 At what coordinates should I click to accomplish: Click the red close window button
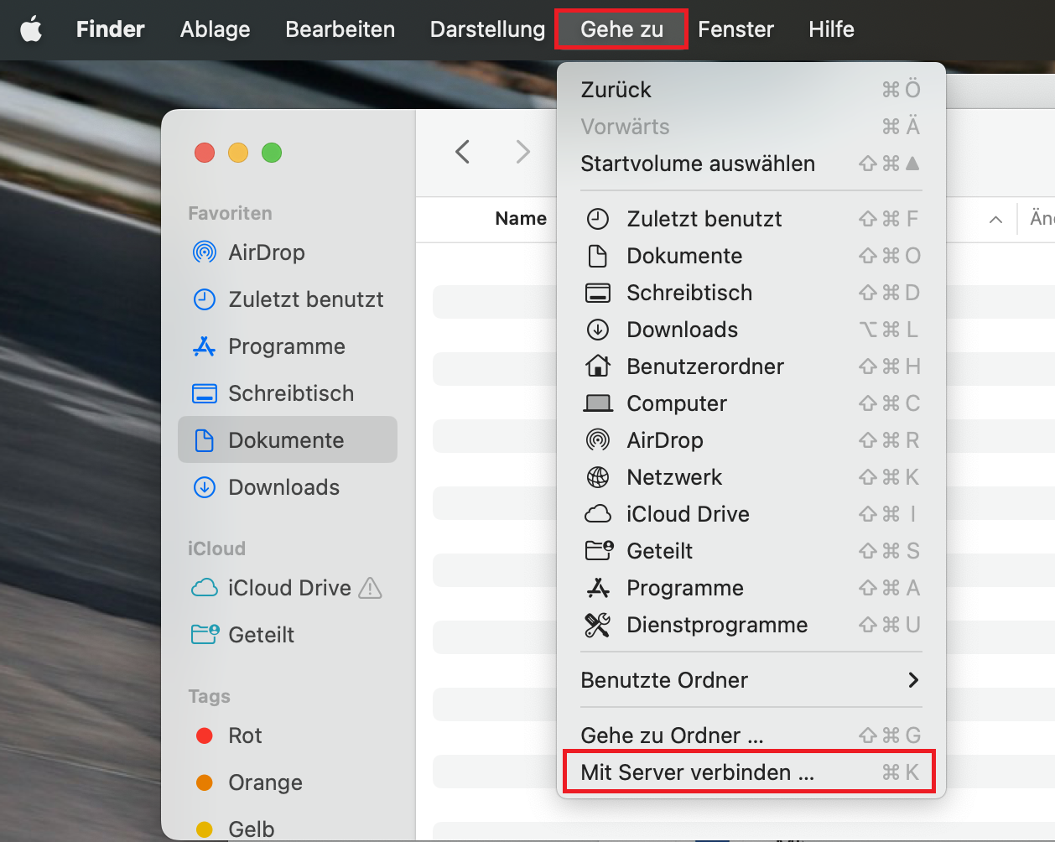pyautogui.click(x=205, y=153)
